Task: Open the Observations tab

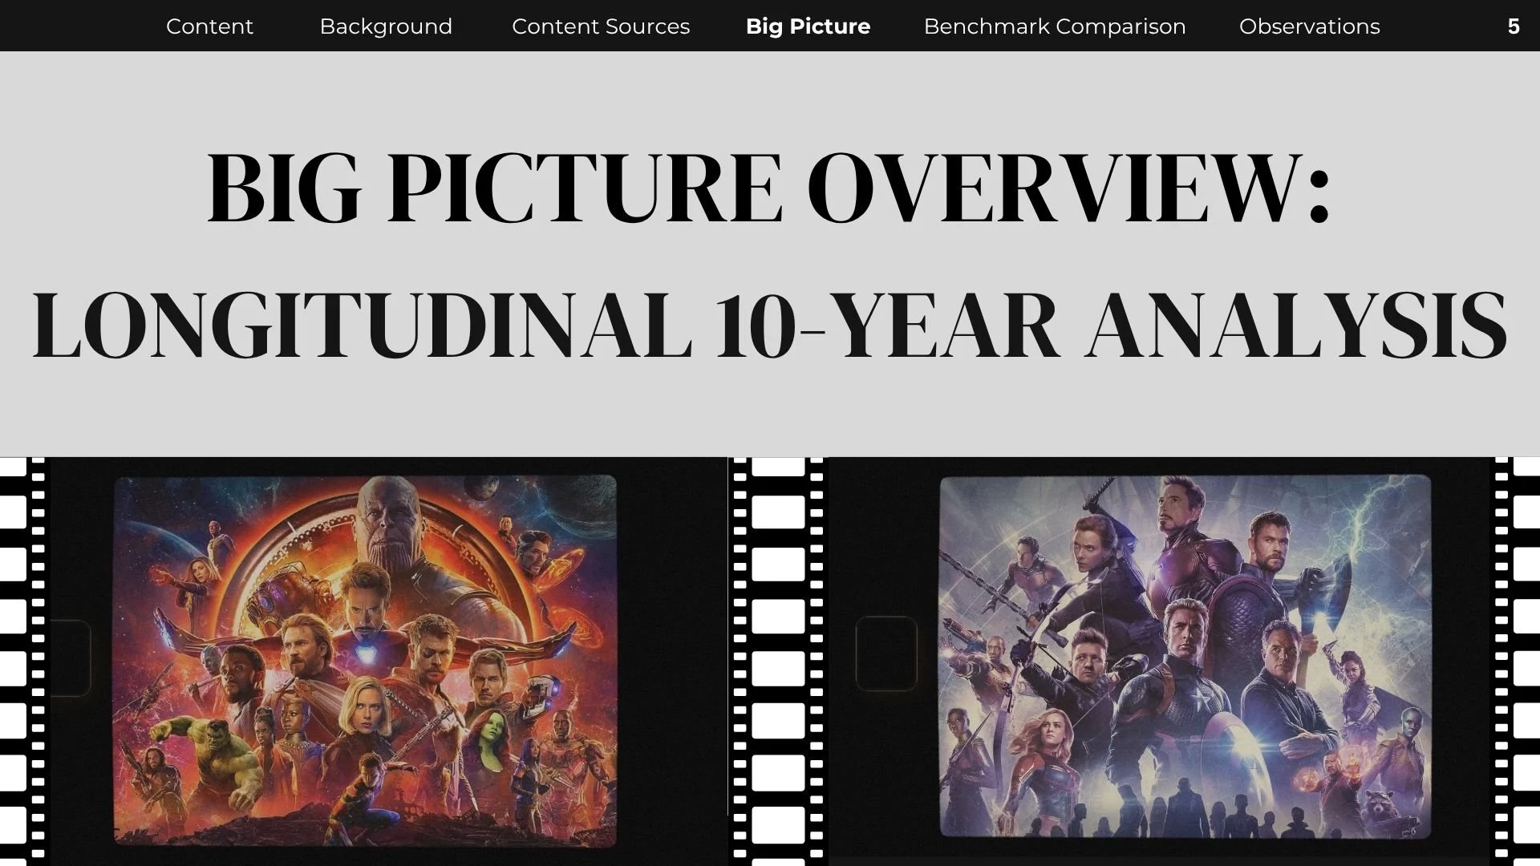Action: pos(1310,26)
